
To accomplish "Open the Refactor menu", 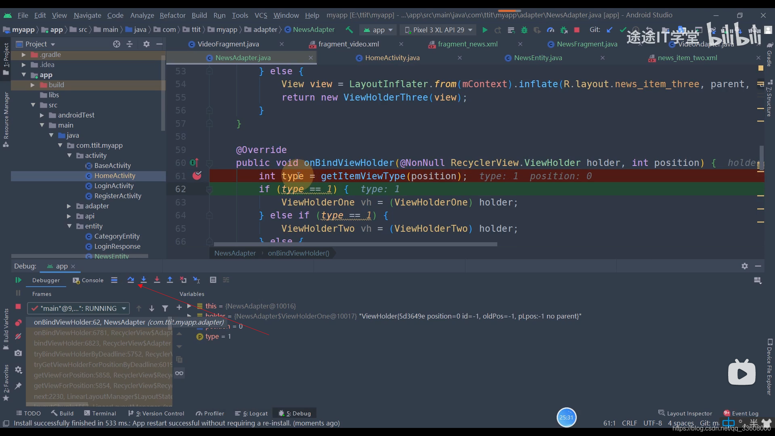I will 172,15.
